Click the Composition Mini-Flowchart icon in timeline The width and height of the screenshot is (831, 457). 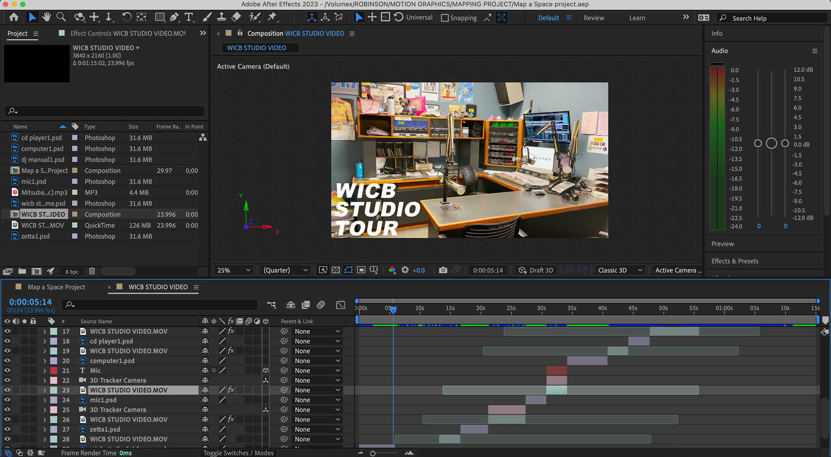(271, 305)
